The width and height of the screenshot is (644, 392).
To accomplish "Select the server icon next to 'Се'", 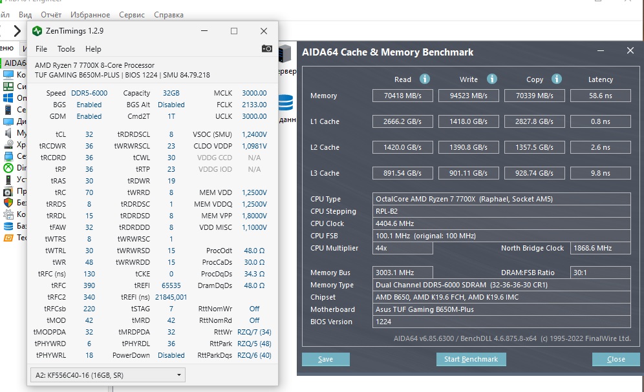I will coord(8,110).
